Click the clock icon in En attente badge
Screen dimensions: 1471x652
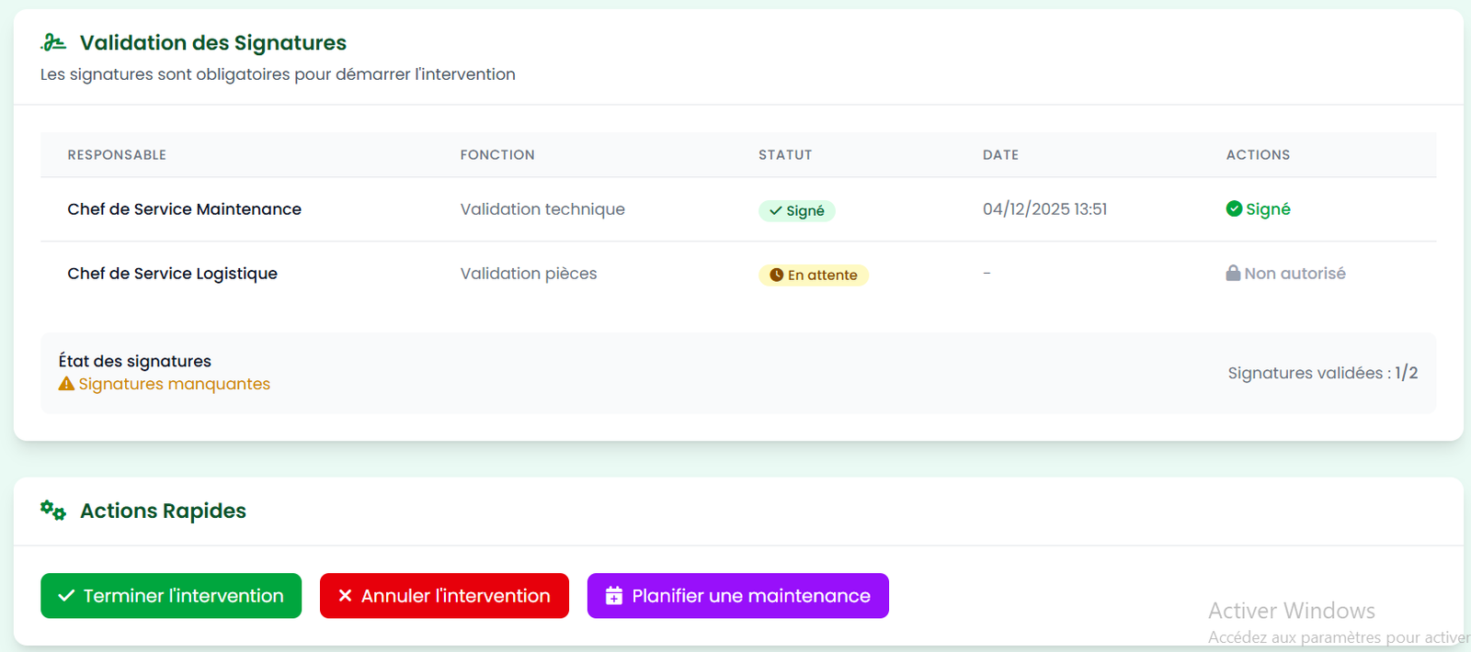[x=776, y=275]
